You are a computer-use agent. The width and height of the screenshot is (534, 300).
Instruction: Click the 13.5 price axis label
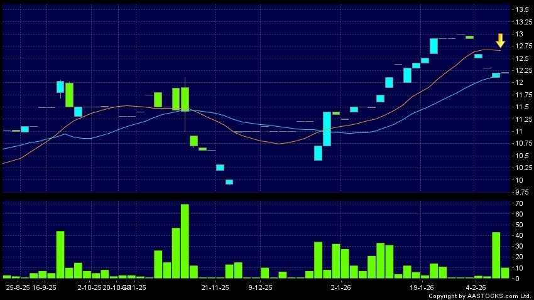click(x=522, y=9)
